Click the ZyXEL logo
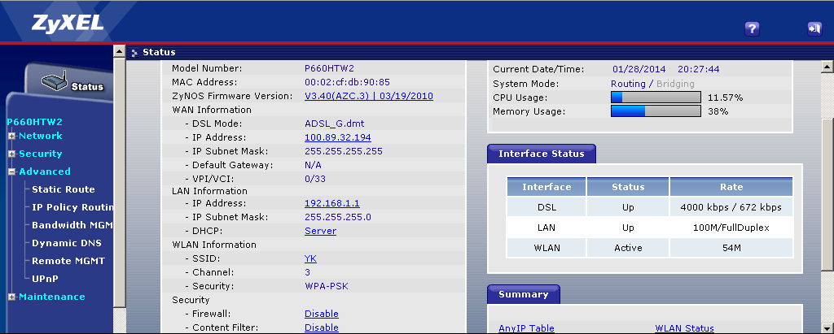This screenshot has height=334, width=834. point(68,22)
